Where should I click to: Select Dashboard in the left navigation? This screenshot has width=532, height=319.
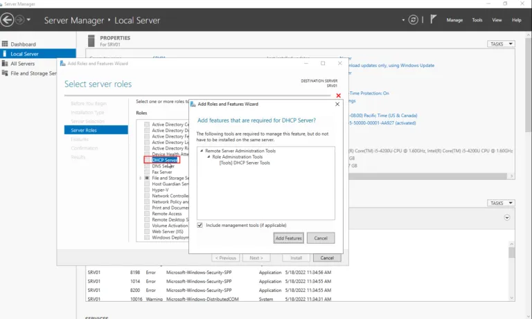37,44
